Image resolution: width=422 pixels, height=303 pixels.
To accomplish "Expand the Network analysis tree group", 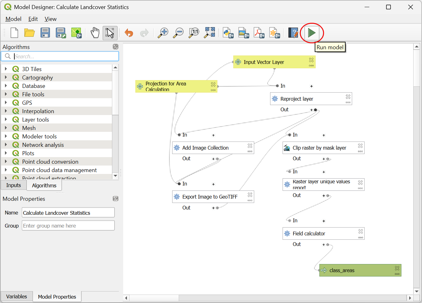I will (x=6, y=145).
